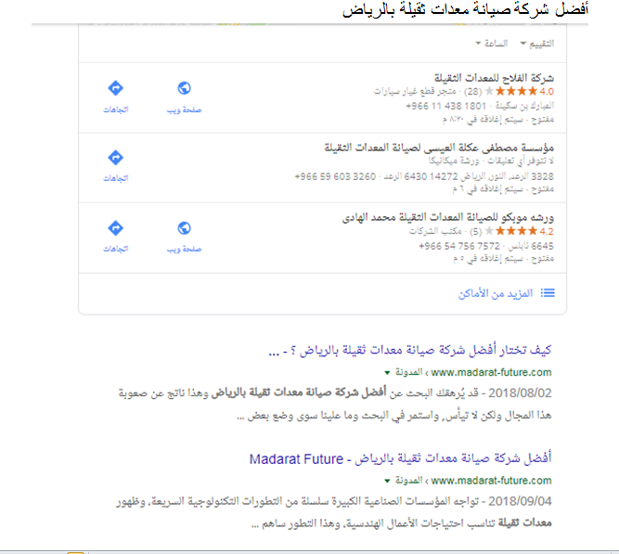
Task: Expand the arrow beside the first madarat-future.com URL
Action: 387,373
